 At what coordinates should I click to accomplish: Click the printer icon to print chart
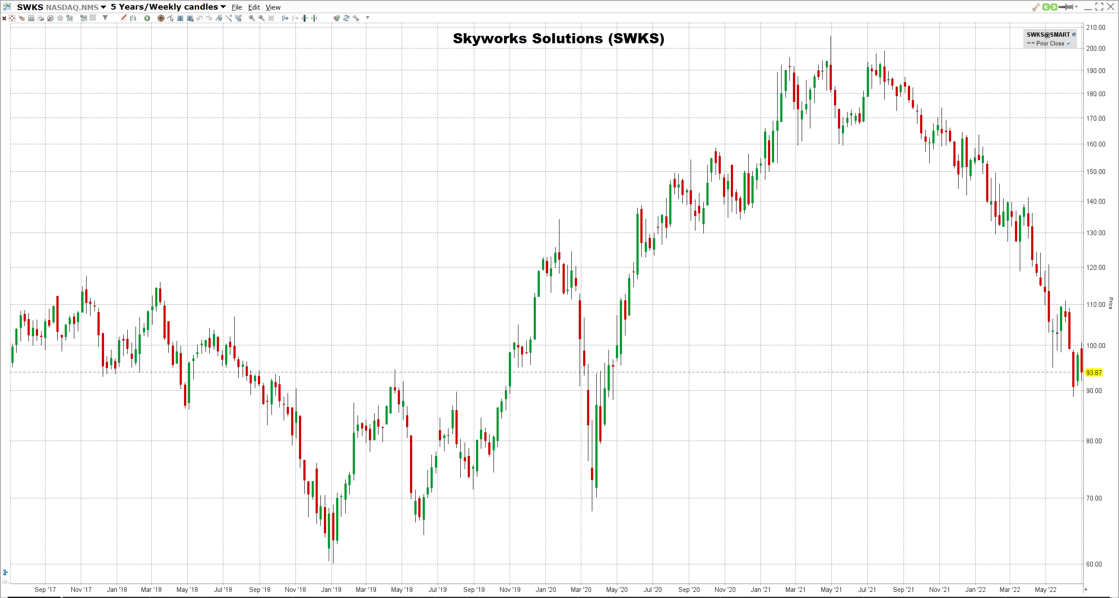[41, 18]
